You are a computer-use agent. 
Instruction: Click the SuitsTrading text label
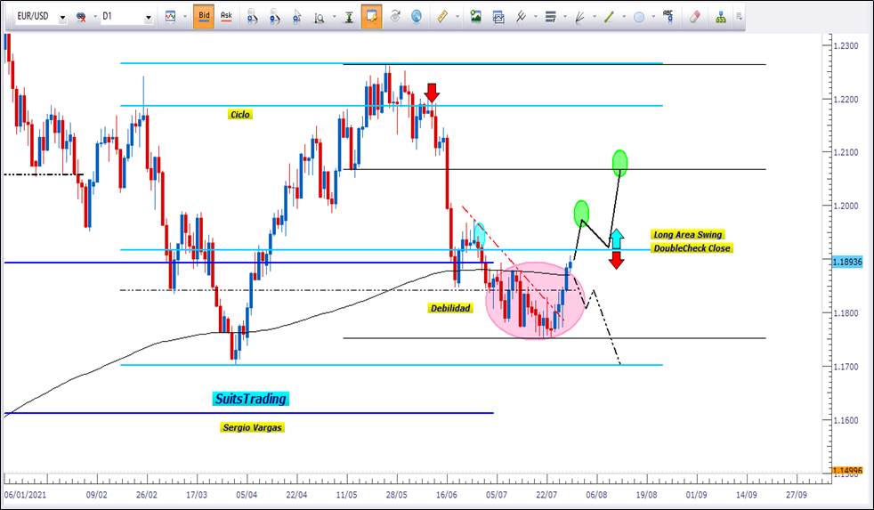(x=250, y=400)
